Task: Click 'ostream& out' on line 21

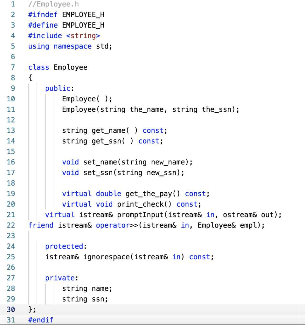Action: [x=248, y=215]
